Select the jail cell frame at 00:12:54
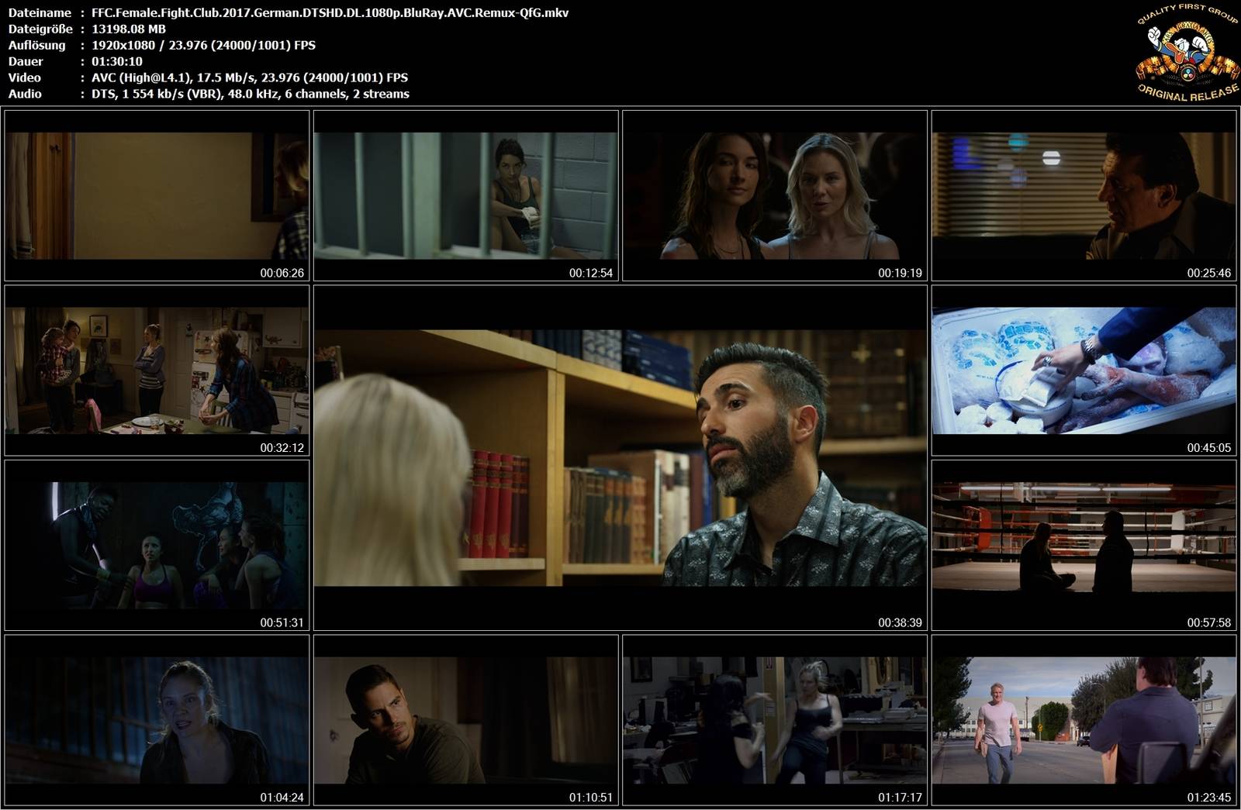 tap(466, 195)
